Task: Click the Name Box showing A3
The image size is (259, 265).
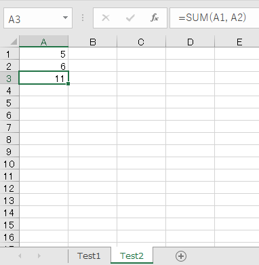Action: [x=38, y=18]
